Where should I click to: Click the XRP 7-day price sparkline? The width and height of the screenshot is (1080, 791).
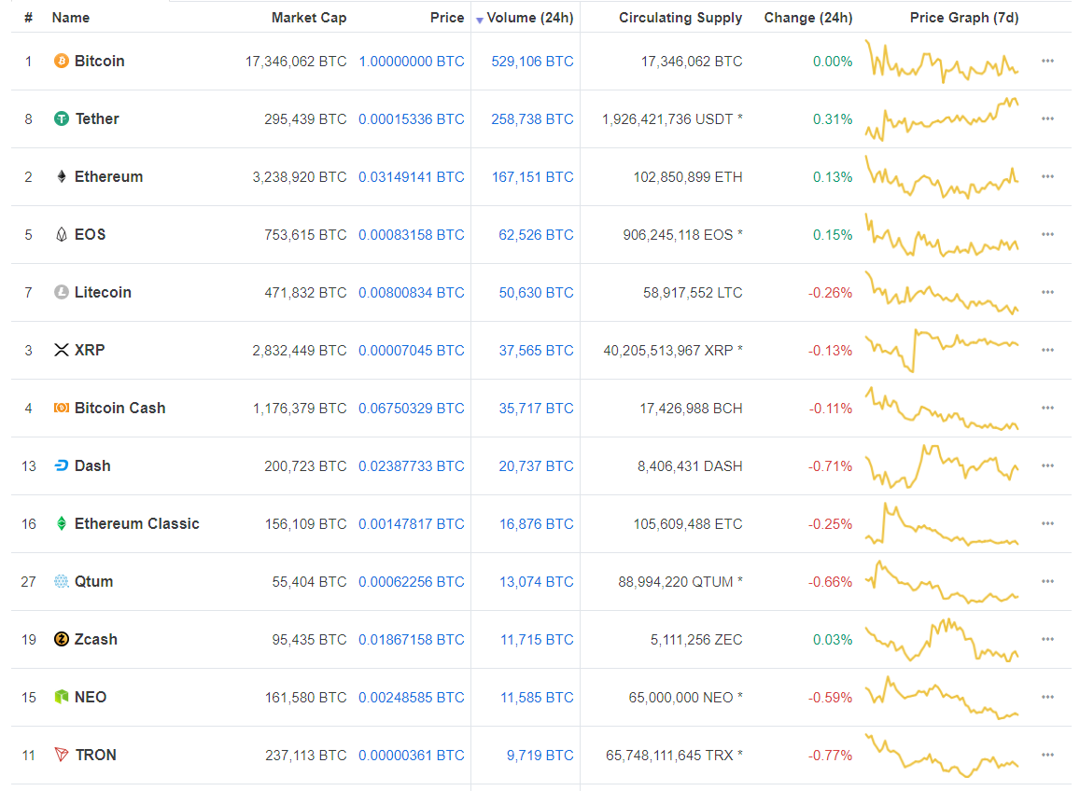point(942,350)
